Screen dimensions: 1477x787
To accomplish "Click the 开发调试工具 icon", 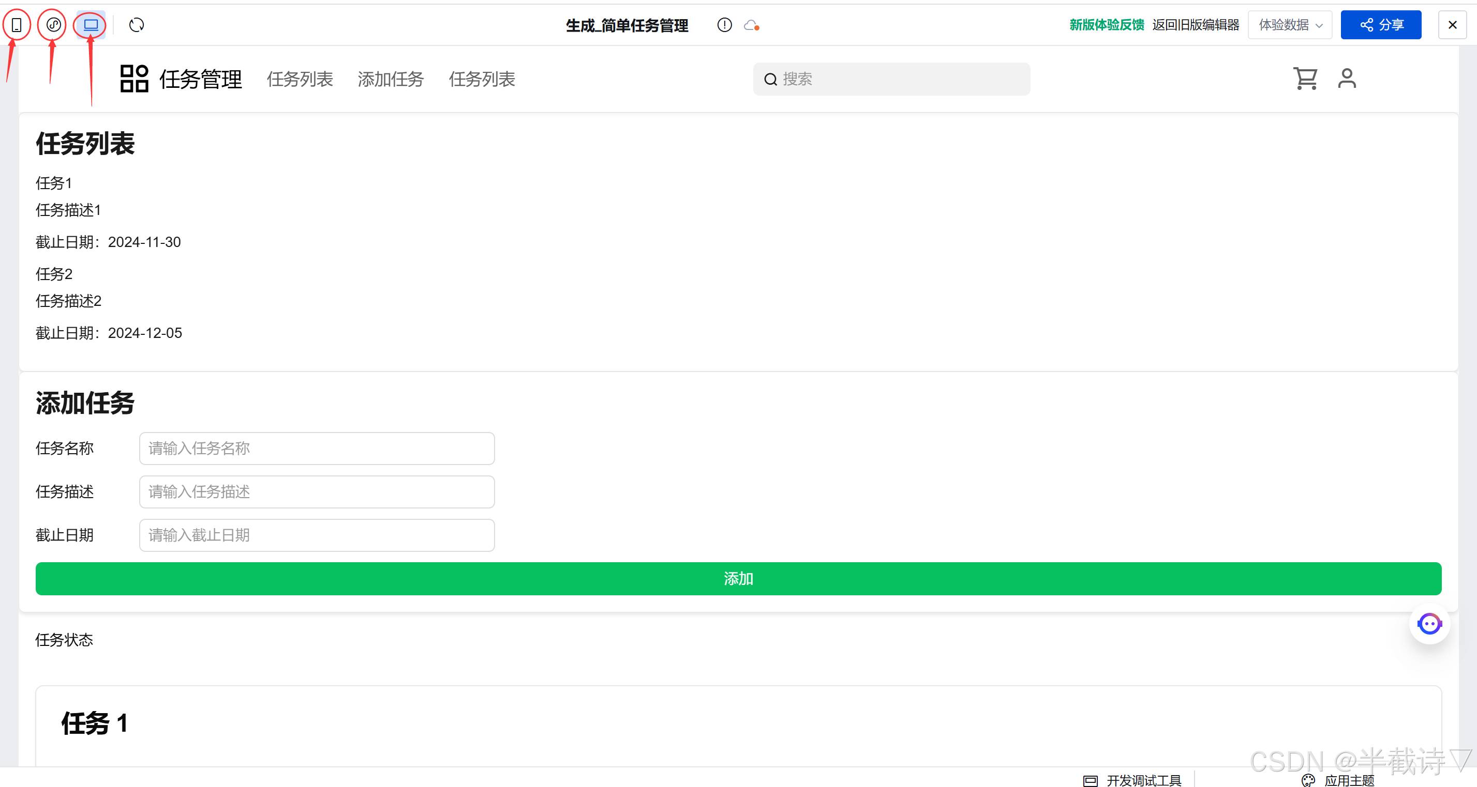I will coord(1090,780).
